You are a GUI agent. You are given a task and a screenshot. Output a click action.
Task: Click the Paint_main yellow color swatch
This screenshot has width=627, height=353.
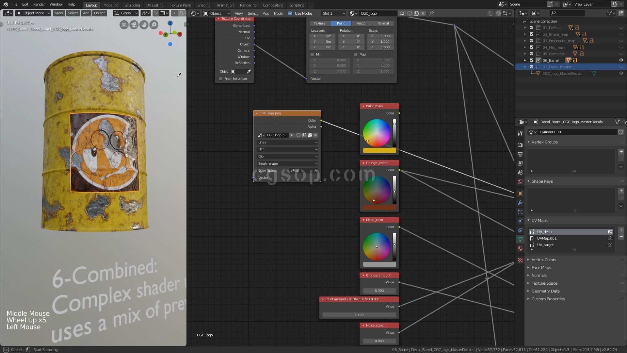[x=379, y=151]
